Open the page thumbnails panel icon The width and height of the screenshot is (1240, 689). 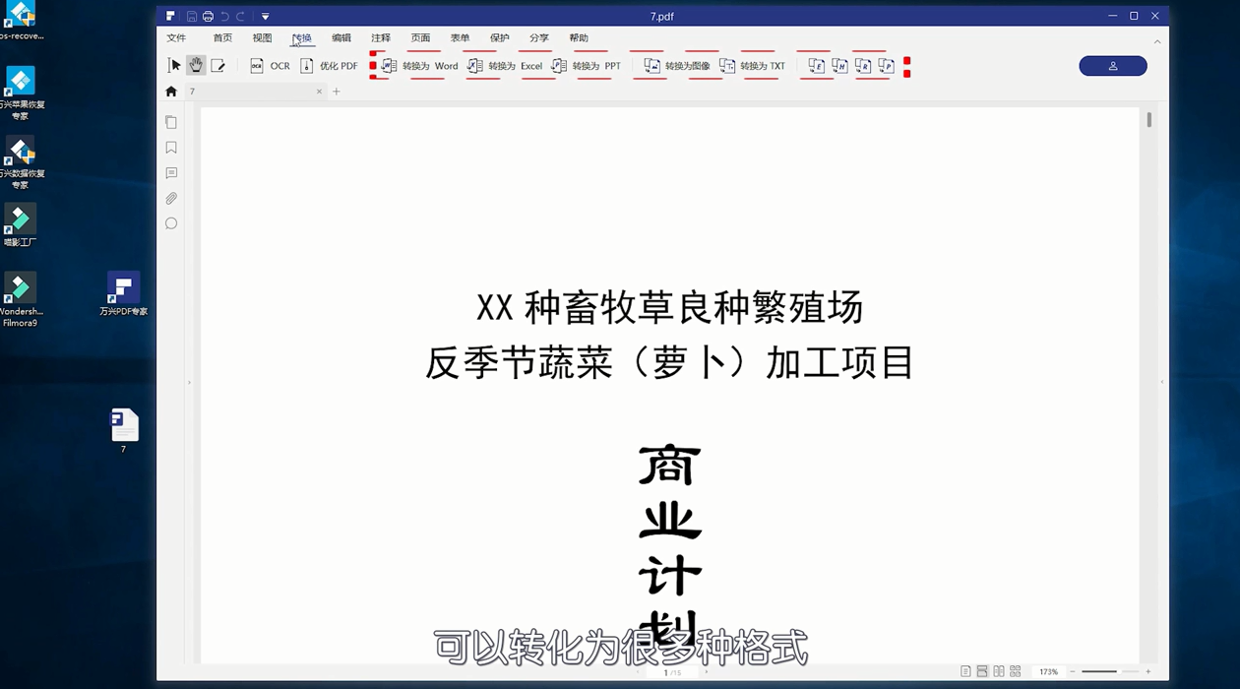tap(171, 121)
